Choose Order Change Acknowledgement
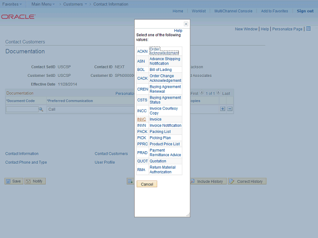This screenshot has height=238, width=318. click(x=165, y=78)
